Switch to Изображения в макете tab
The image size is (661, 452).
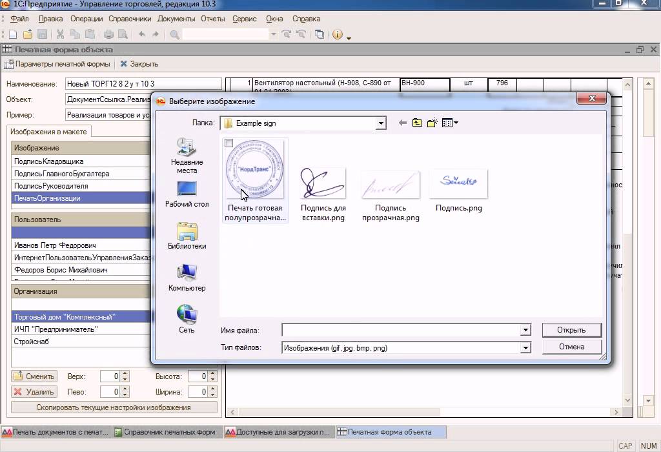click(48, 132)
